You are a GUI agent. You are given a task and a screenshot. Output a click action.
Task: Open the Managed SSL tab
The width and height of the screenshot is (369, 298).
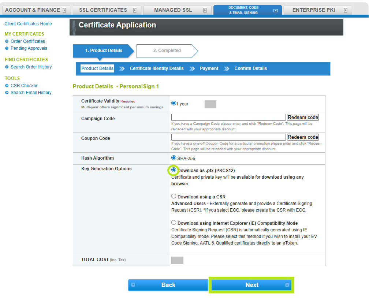pos(173,10)
